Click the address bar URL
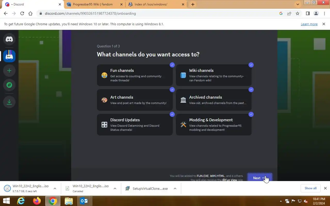 pos(90,13)
